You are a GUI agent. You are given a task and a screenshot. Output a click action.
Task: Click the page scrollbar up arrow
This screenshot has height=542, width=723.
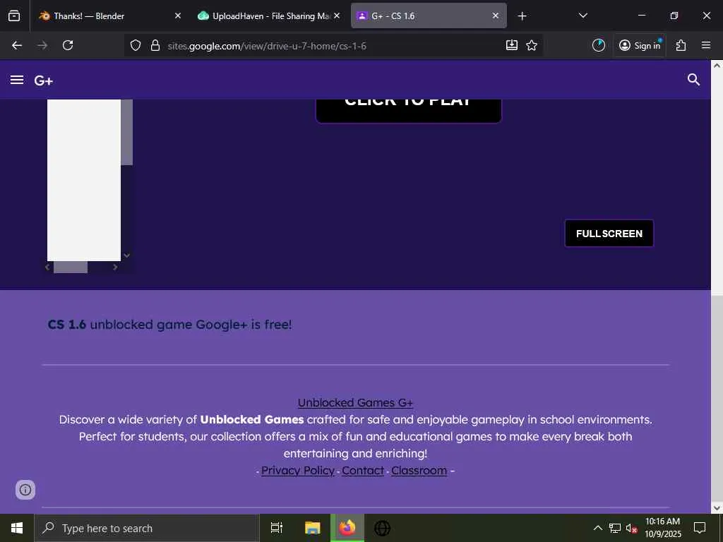[717, 66]
